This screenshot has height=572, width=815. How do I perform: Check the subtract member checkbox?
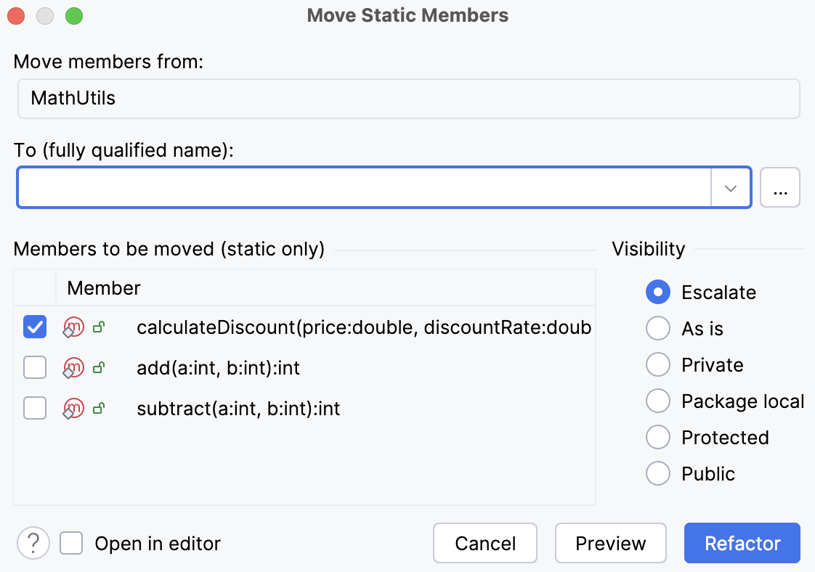pos(34,408)
